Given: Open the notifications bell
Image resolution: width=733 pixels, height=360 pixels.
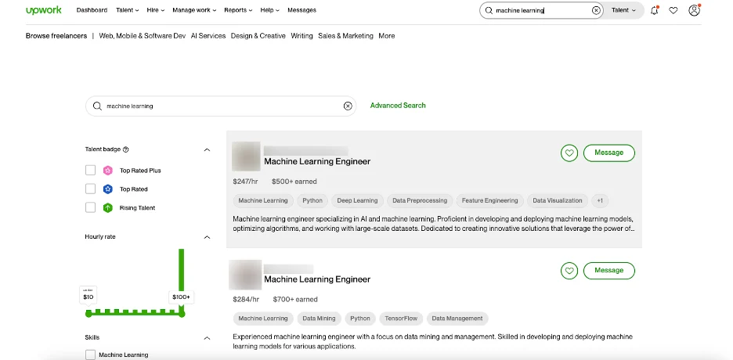Looking at the screenshot, I should tap(655, 10).
